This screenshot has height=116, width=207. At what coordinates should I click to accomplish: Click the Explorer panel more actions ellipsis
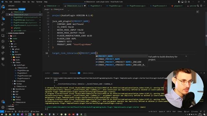[x=39, y=6]
